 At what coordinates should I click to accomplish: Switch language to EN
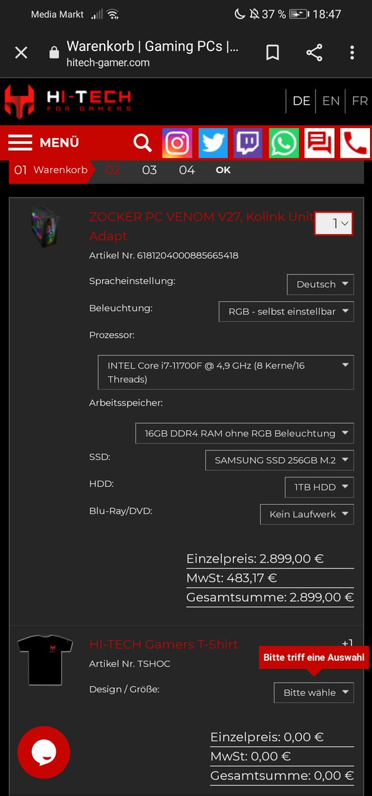(331, 101)
